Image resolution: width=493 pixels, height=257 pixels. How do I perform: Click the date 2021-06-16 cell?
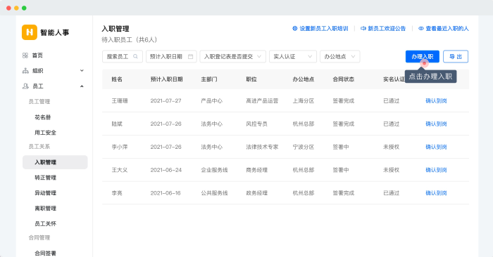coord(166,192)
